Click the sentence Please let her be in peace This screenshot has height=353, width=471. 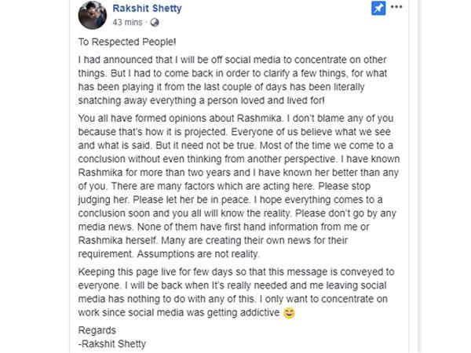point(191,199)
